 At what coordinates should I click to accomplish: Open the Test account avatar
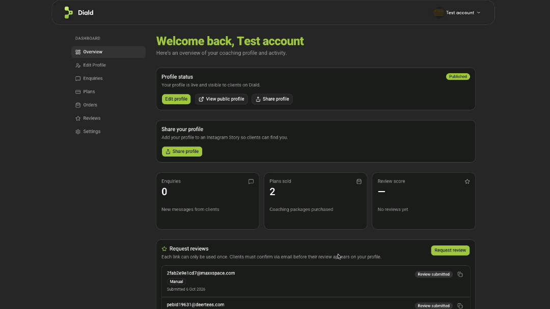coord(438,13)
